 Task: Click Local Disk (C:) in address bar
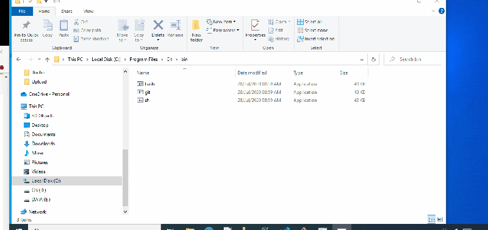click(106, 59)
